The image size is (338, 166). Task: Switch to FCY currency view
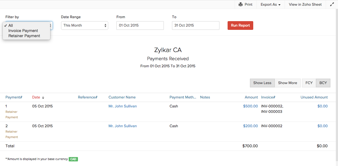pos(309,83)
